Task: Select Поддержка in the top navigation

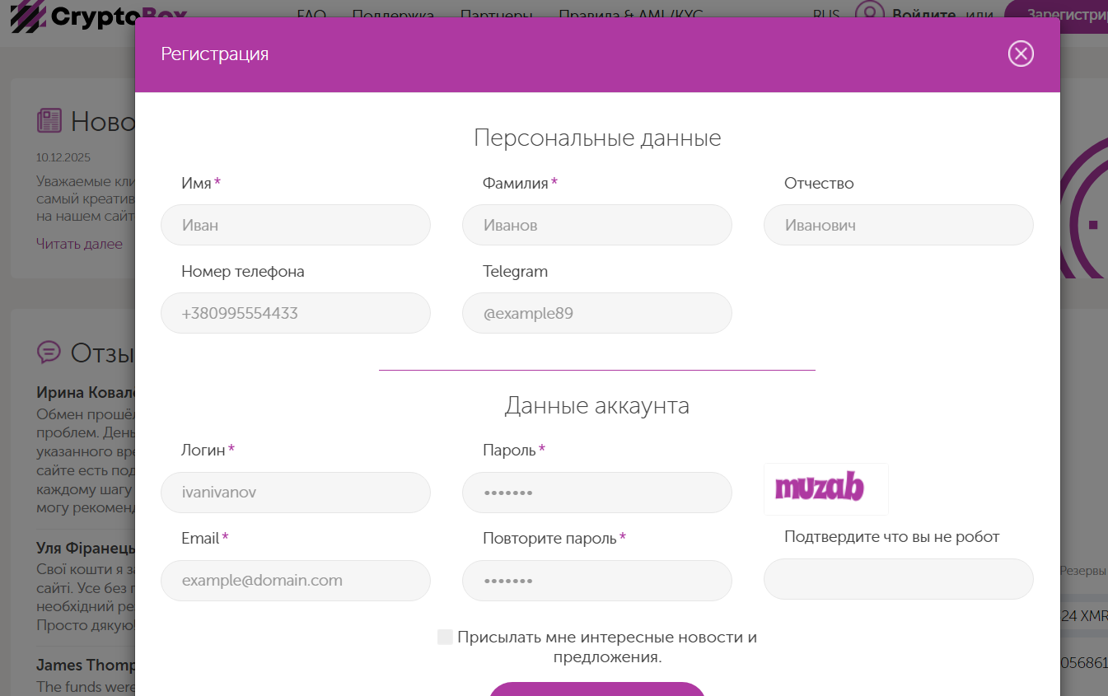Action: click(x=393, y=15)
